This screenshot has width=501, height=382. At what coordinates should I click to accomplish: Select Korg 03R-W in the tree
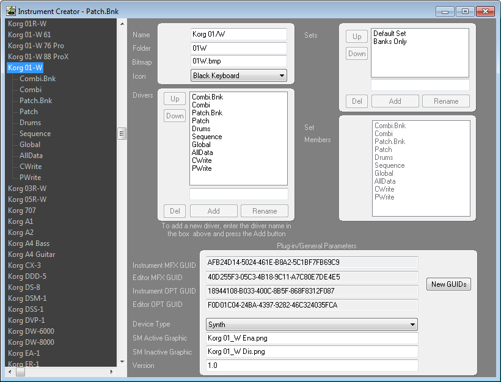(x=27, y=189)
